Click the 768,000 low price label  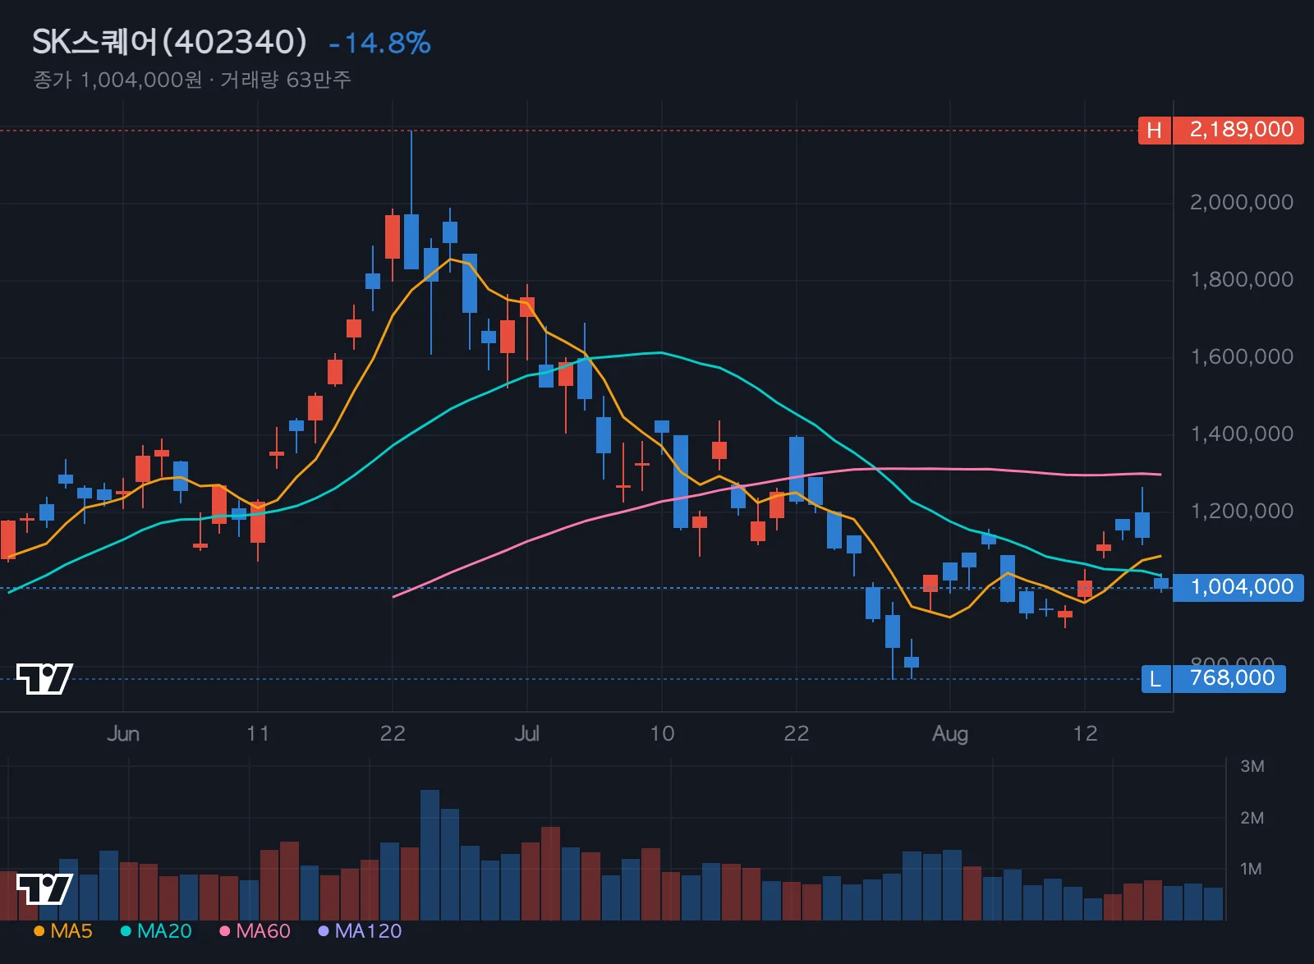(x=1229, y=679)
